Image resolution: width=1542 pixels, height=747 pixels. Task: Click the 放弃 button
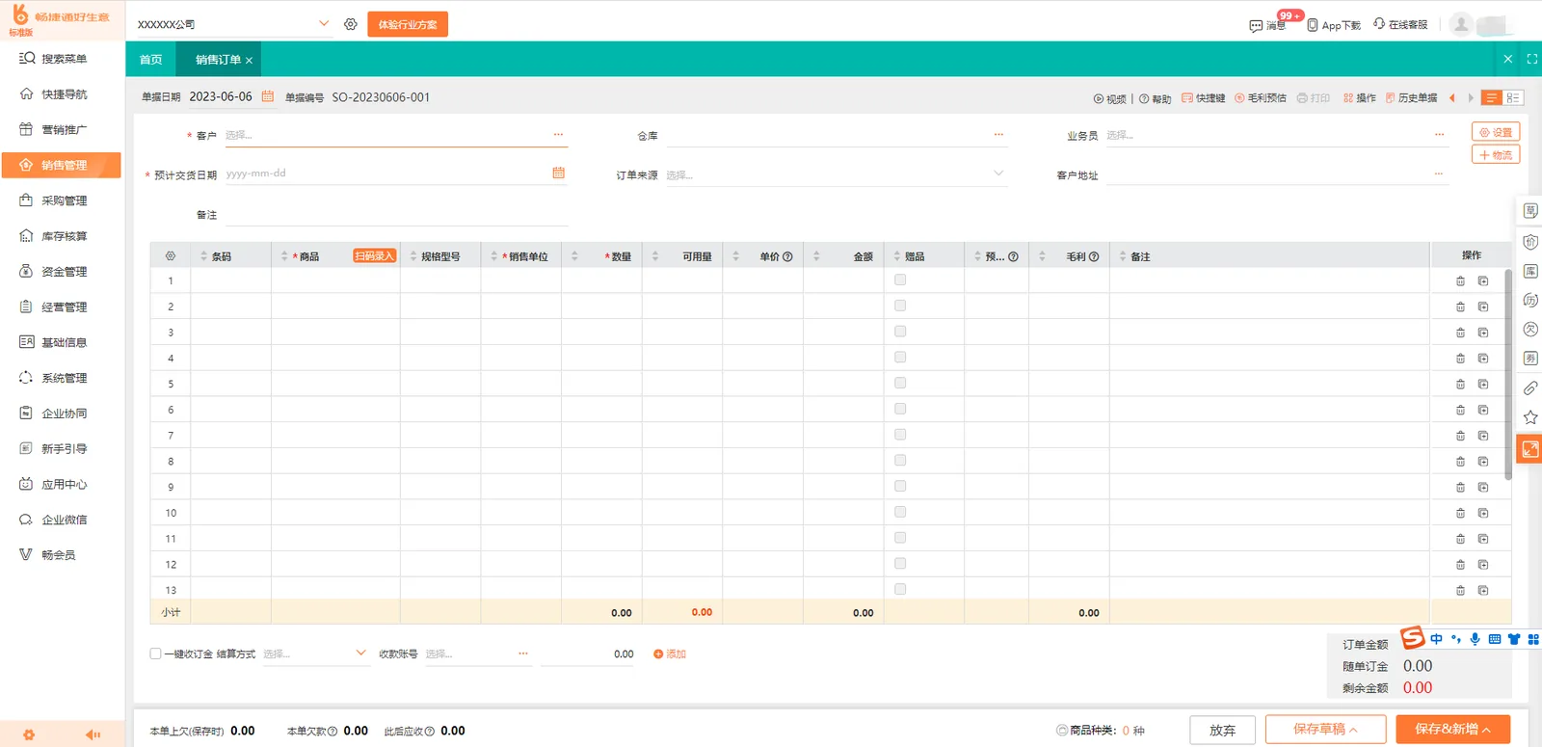[x=1222, y=730]
